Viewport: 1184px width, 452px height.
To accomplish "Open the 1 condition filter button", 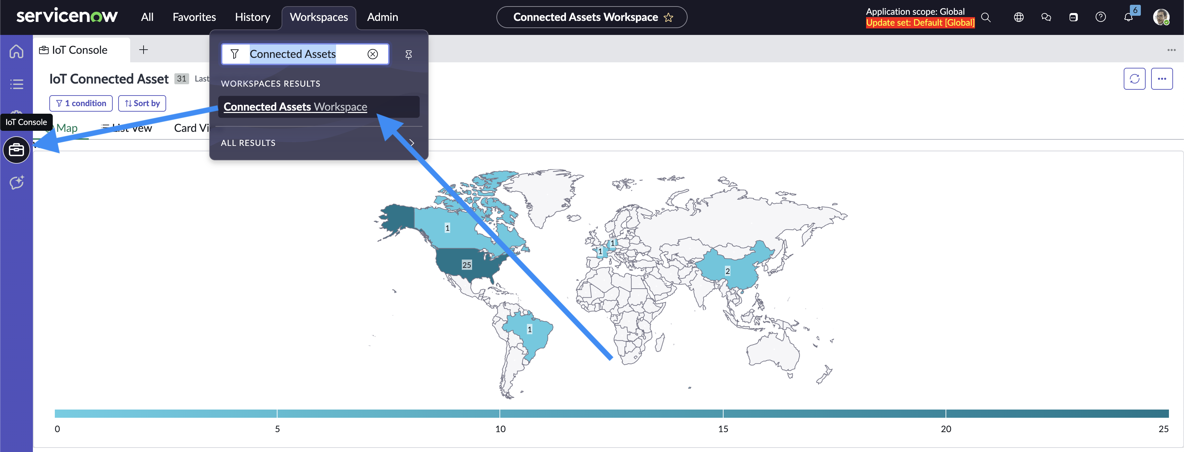I will point(81,103).
